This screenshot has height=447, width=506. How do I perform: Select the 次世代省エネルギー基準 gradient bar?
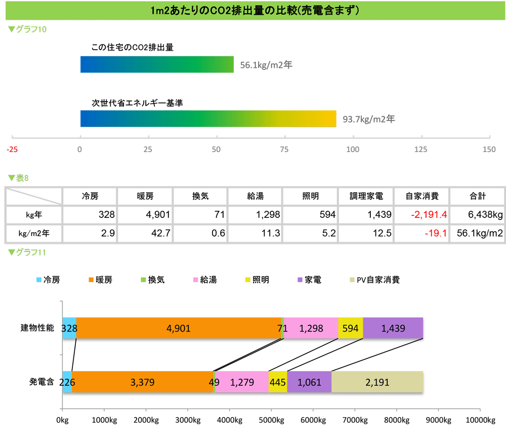[208, 119]
